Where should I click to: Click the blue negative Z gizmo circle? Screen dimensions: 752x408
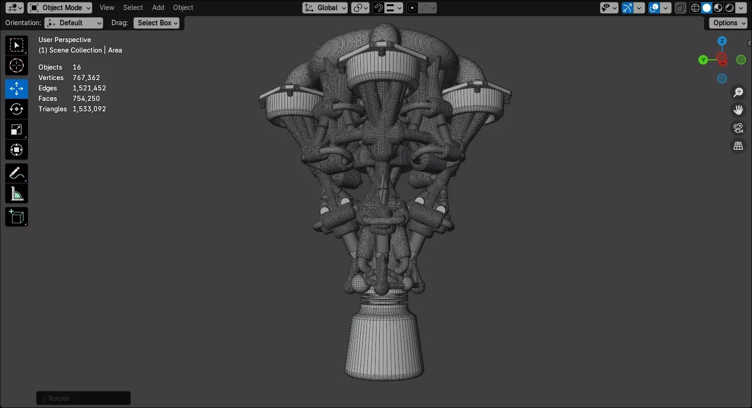click(722, 79)
